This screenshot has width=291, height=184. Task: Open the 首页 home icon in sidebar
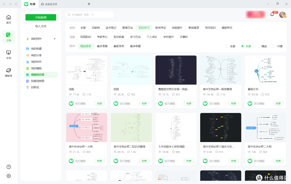(9, 17)
